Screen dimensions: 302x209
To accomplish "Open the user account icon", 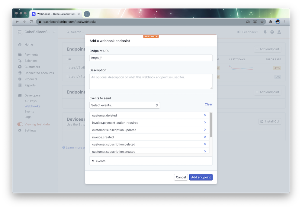I will pos(279,32).
